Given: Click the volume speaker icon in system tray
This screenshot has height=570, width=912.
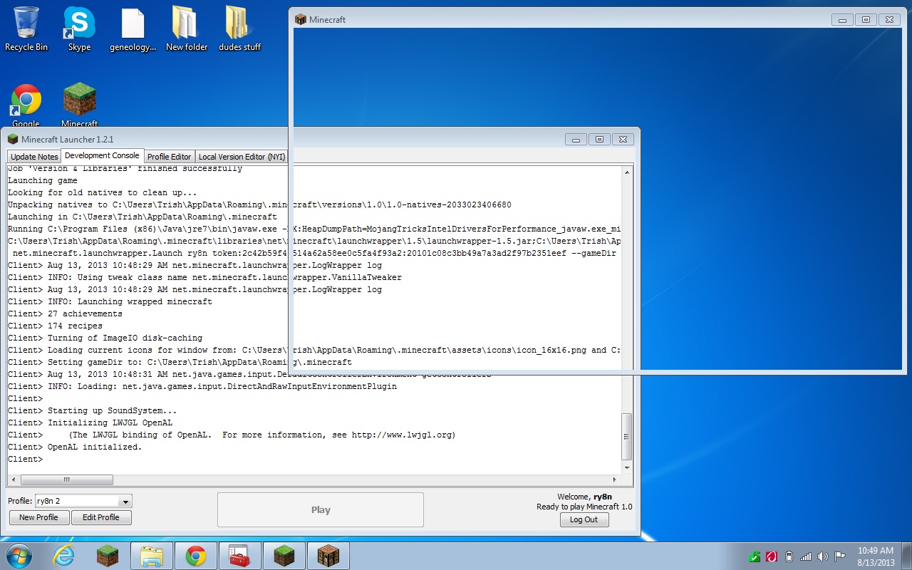Looking at the screenshot, I should [x=823, y=556].
